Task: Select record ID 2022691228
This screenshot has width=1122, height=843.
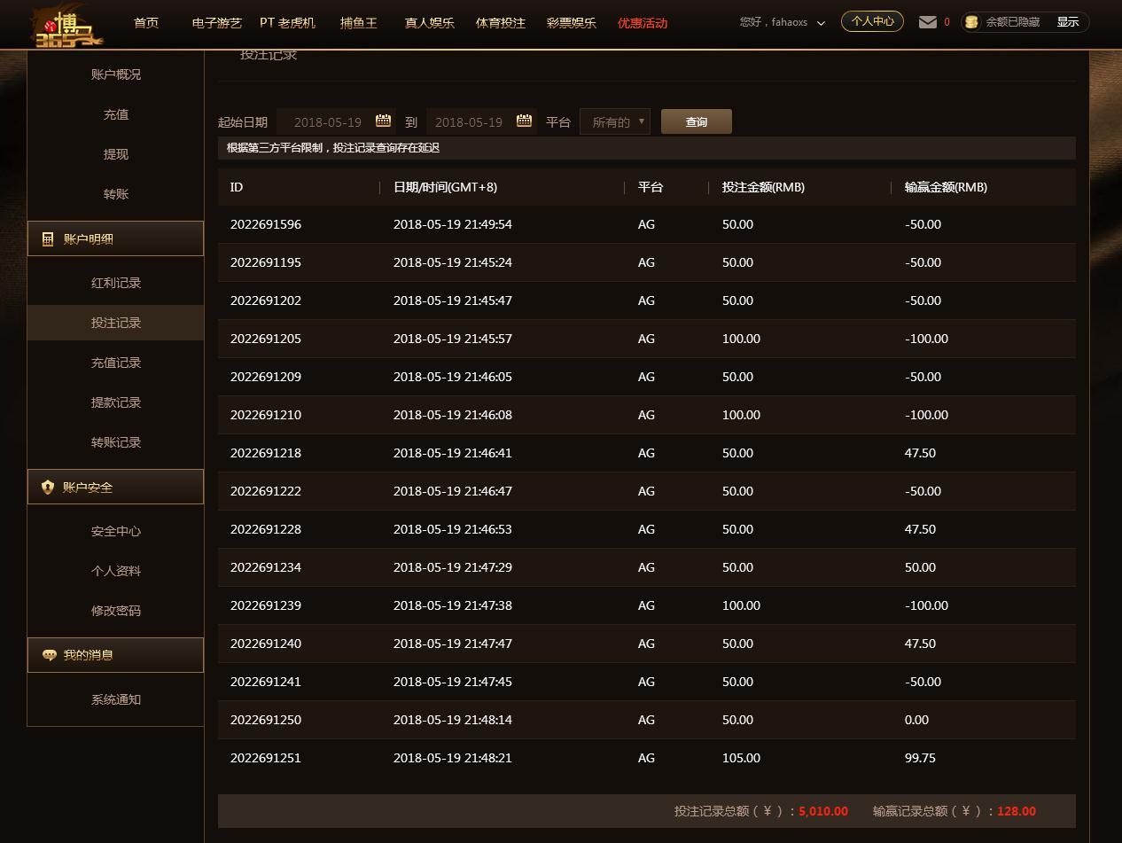Action: (266, 529)
